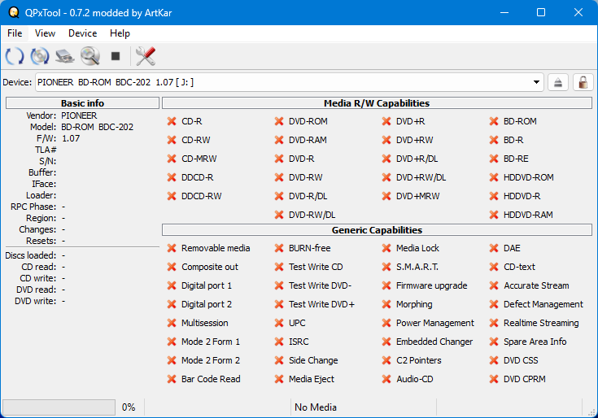Click the eject tray button

tap(558, 82)
